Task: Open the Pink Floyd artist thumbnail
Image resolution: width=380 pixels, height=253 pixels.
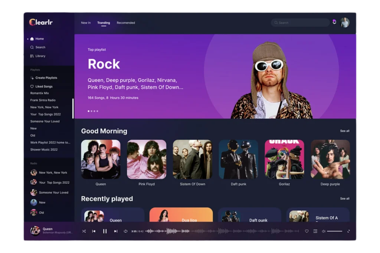Action: (x=147, y=159)
